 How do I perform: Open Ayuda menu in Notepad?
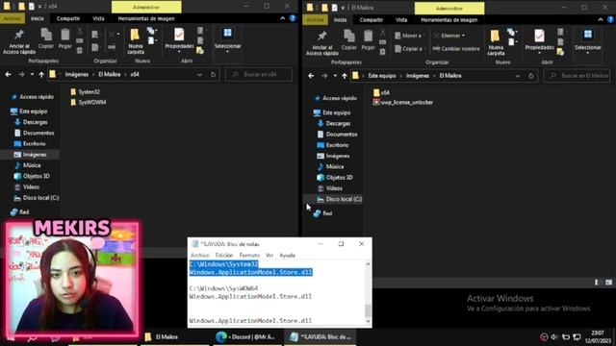(287, 255)
